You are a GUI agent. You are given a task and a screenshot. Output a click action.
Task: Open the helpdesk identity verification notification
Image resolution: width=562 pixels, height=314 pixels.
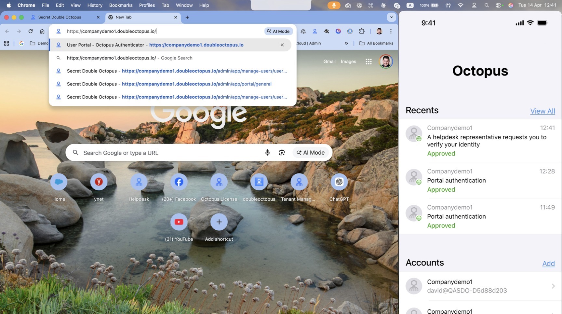(480, 141)
